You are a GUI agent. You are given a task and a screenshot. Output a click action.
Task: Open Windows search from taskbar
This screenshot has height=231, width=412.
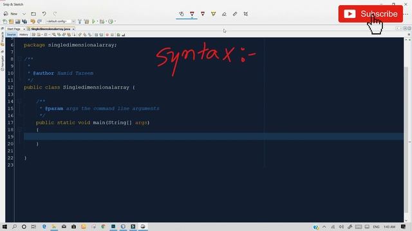(14, 227)
